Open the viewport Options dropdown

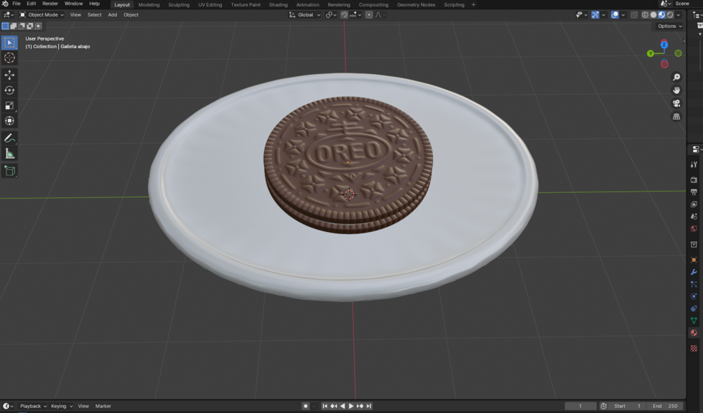668,26
